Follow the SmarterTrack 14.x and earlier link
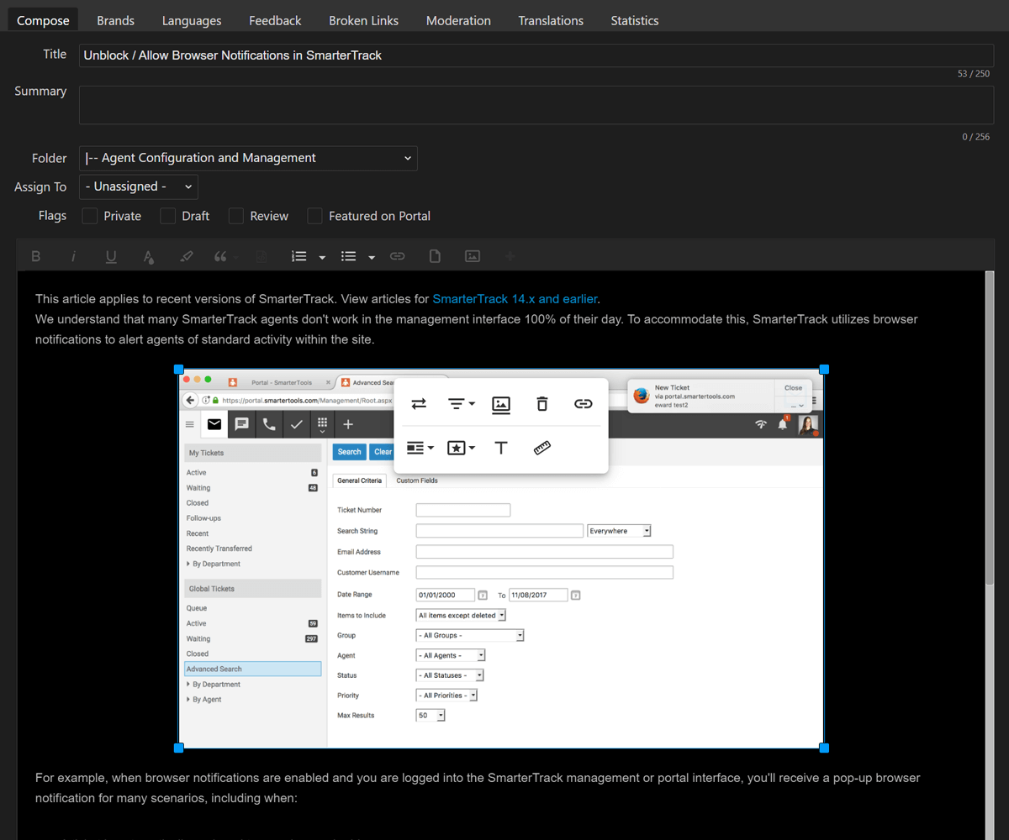This screenshot has width=1009, height=840. [515, 298]
